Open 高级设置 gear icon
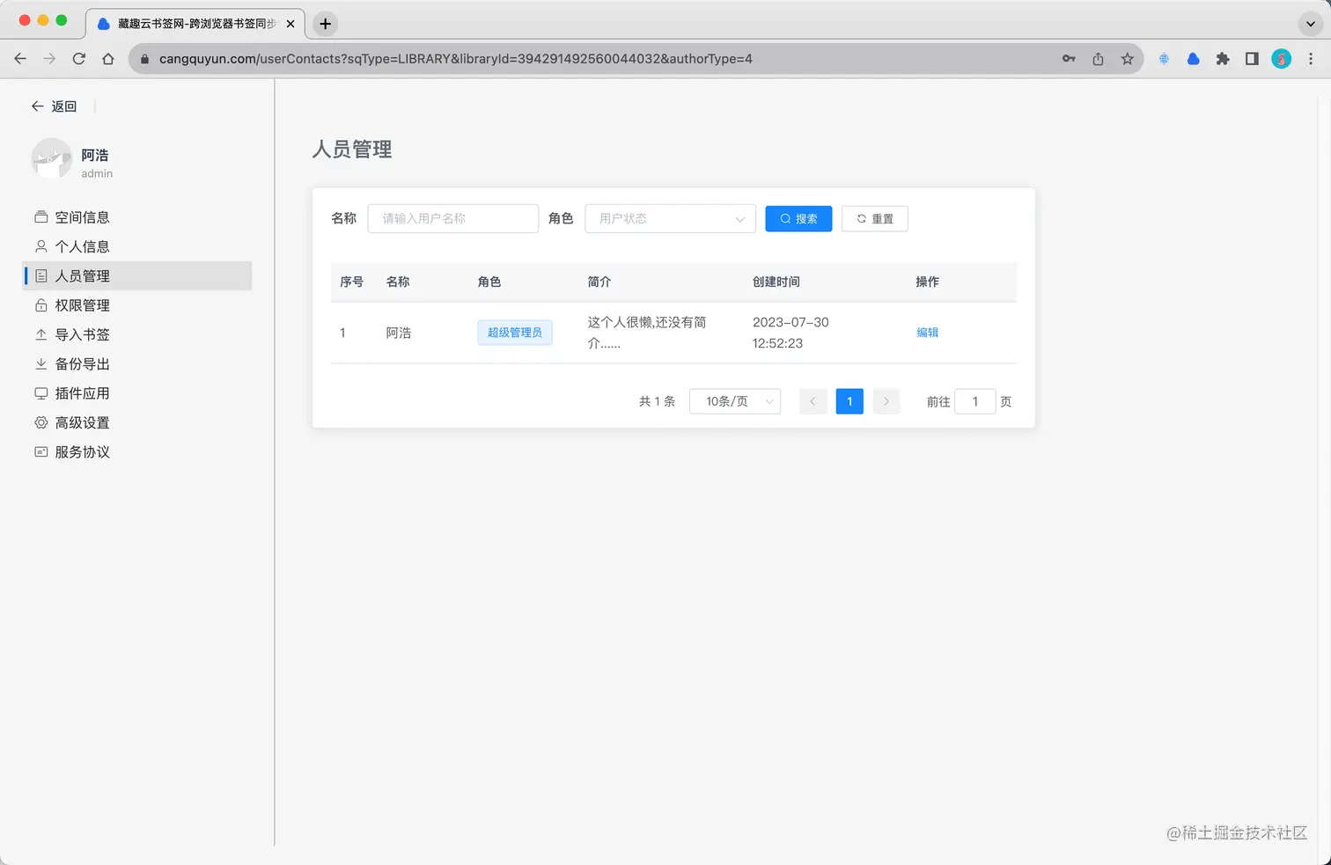The height and width of the screenshot is (865, 1331). [x=41, y=422]
